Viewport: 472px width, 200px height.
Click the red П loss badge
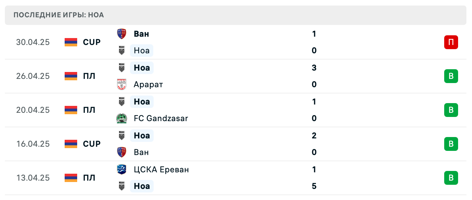451,42
